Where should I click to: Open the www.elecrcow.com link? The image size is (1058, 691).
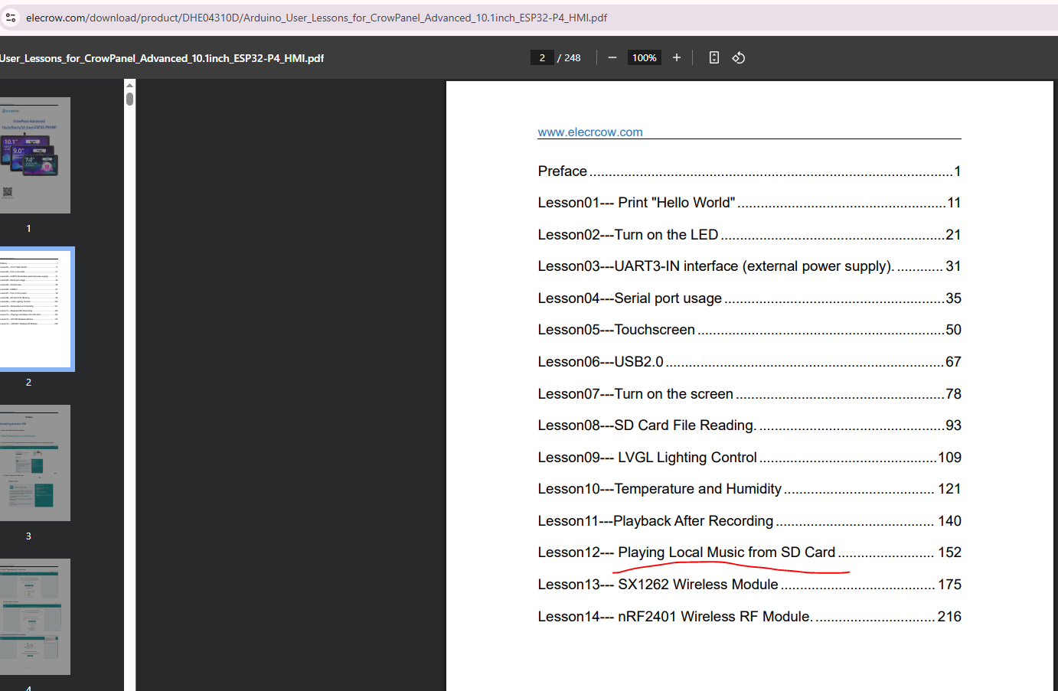tap(589, 132)
